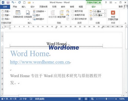Switch to the Home tab

coord(15,7)
